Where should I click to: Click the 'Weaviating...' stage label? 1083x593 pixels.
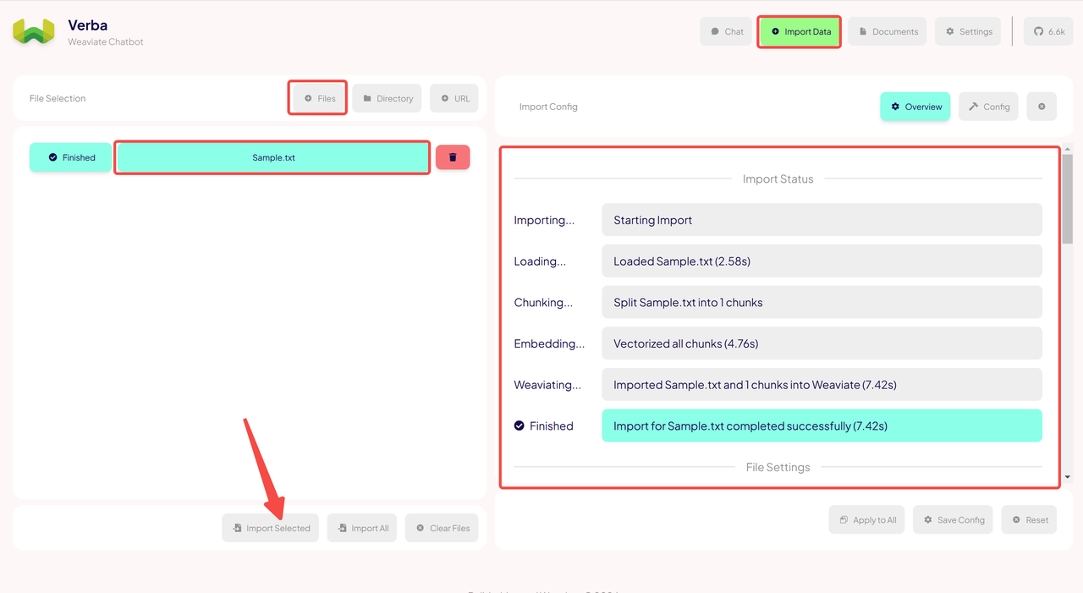coord(547,385)
